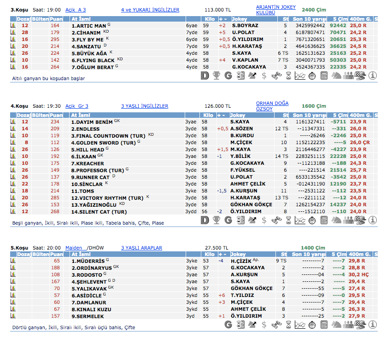Screen dimensions: 392x337
Task: Open the info icon under 5.Koşu
Action: (373, 325)
